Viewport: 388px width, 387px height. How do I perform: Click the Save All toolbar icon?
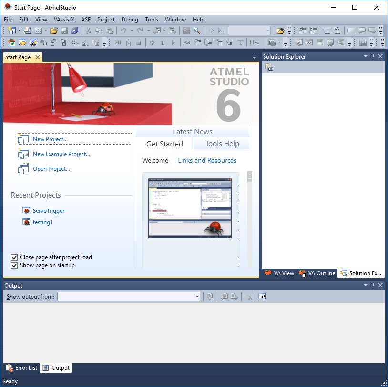pyautogui.click(x=75, y=31)
